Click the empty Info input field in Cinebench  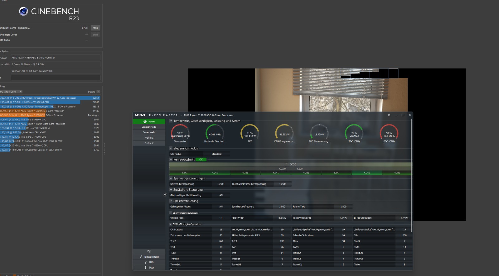(x=56, y=78)
